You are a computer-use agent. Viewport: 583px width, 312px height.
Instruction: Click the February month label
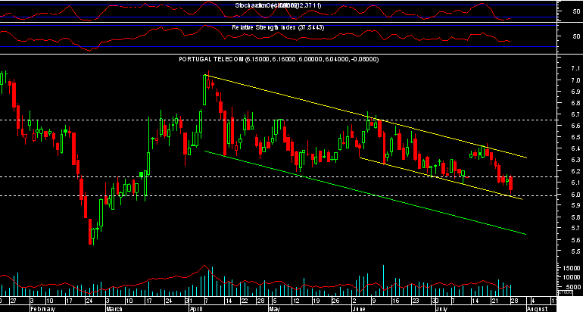tap(42, 309)
